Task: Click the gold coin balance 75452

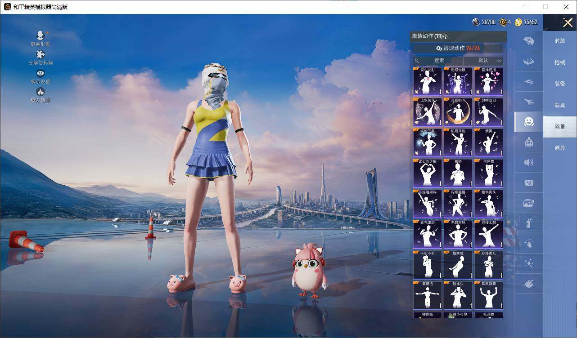Action: [526, 22]
